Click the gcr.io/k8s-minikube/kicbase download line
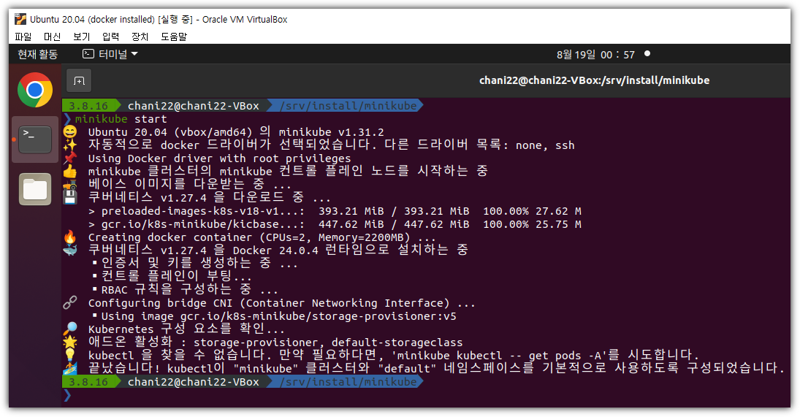 [335, 224]
